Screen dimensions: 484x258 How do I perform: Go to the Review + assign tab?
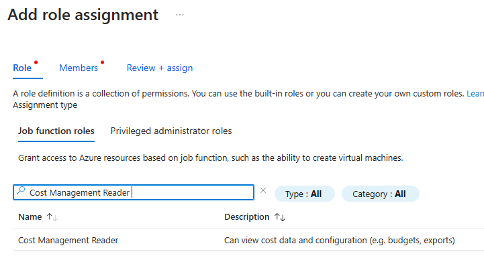160,68
